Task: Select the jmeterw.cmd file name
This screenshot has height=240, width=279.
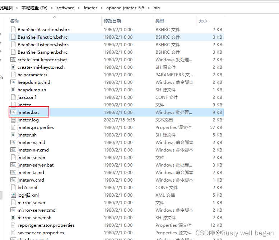Action: [31, 180]
